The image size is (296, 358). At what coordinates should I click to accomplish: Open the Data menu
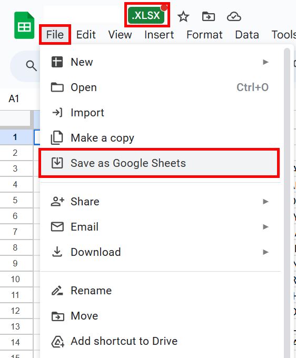click(247, 35)
